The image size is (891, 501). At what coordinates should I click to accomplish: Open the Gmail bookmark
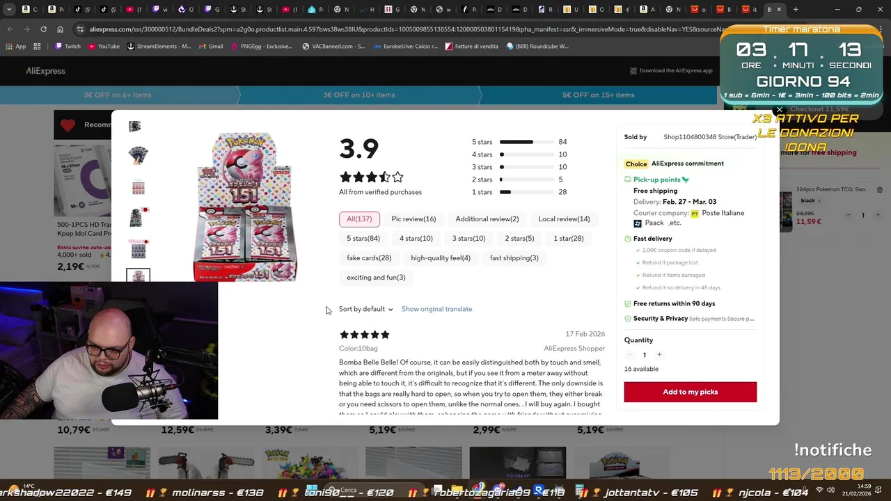pos(210,46)
